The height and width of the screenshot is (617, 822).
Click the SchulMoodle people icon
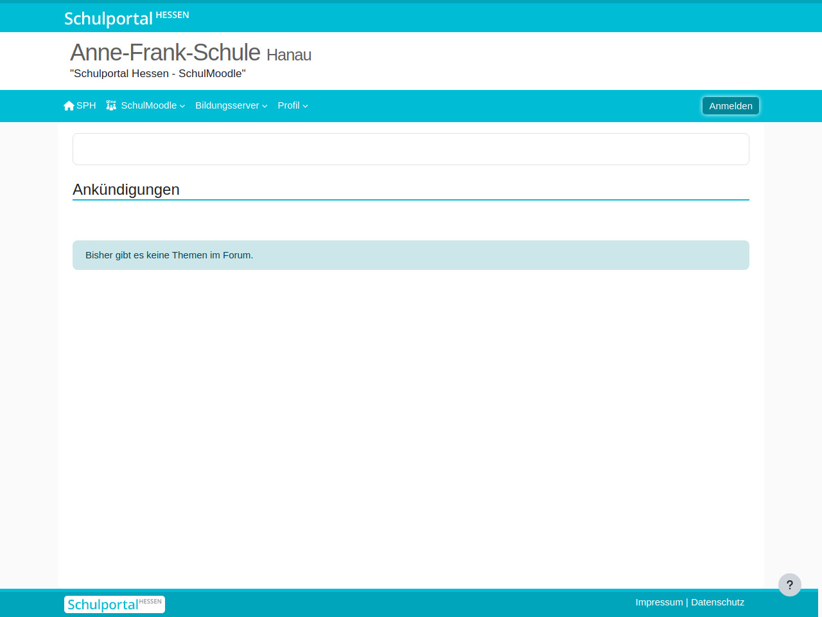(111, 105)
